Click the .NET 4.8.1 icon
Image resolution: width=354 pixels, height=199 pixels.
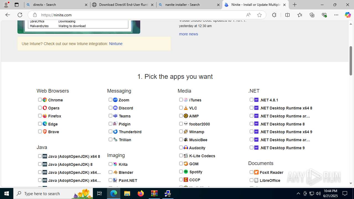click(x=256, y=100)
